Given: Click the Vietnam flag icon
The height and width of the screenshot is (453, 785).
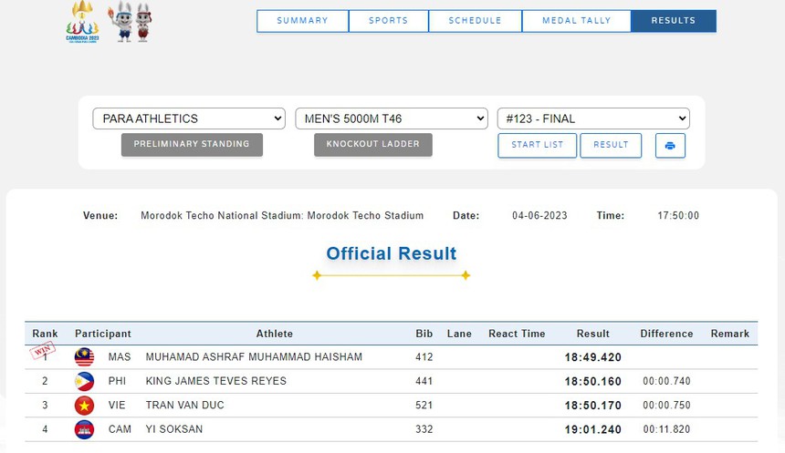Looking at the screenshot, I should [84, 405].
